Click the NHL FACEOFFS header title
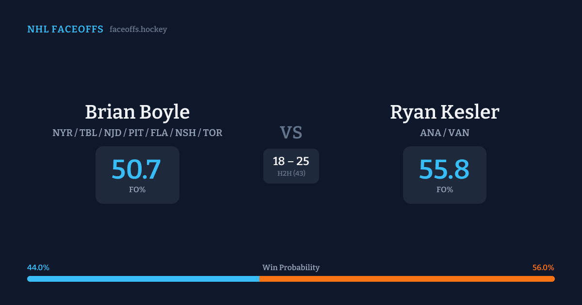This screenshot has width=582, height=305. point(65,30)
